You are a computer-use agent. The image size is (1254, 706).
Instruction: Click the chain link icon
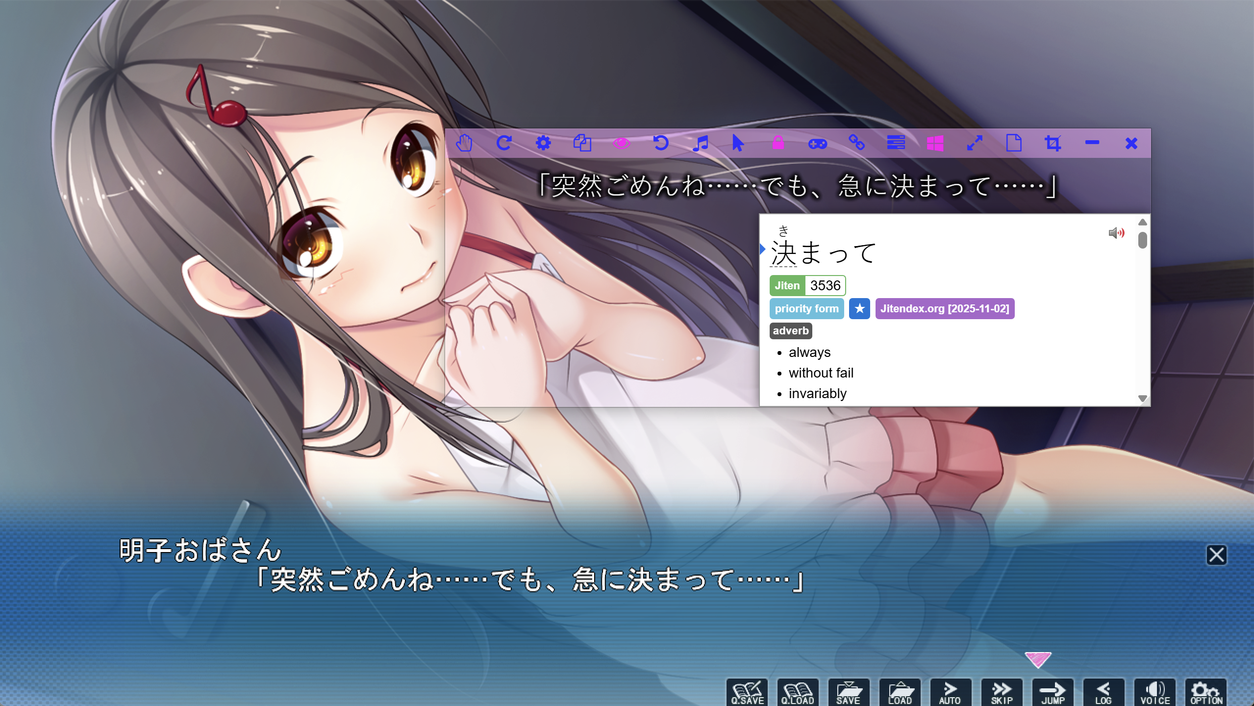point(856,143)
